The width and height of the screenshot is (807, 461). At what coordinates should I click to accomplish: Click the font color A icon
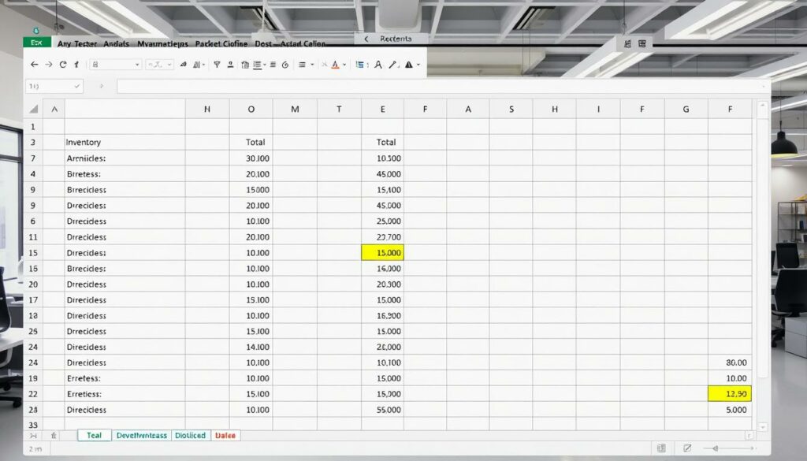tap(336, 65)
